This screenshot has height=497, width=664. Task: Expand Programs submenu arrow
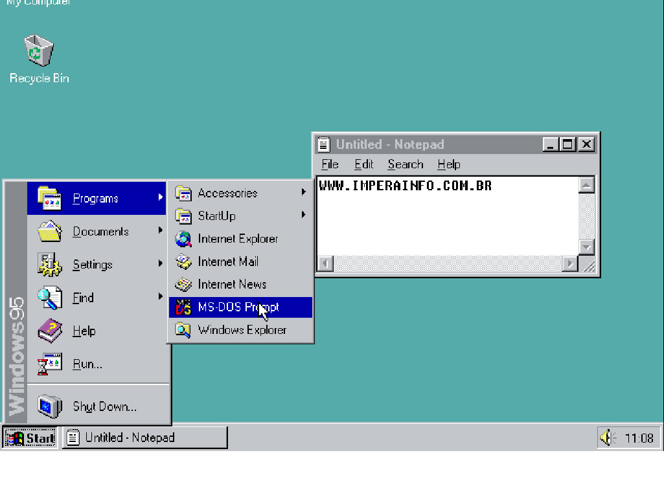coord(161,197)
